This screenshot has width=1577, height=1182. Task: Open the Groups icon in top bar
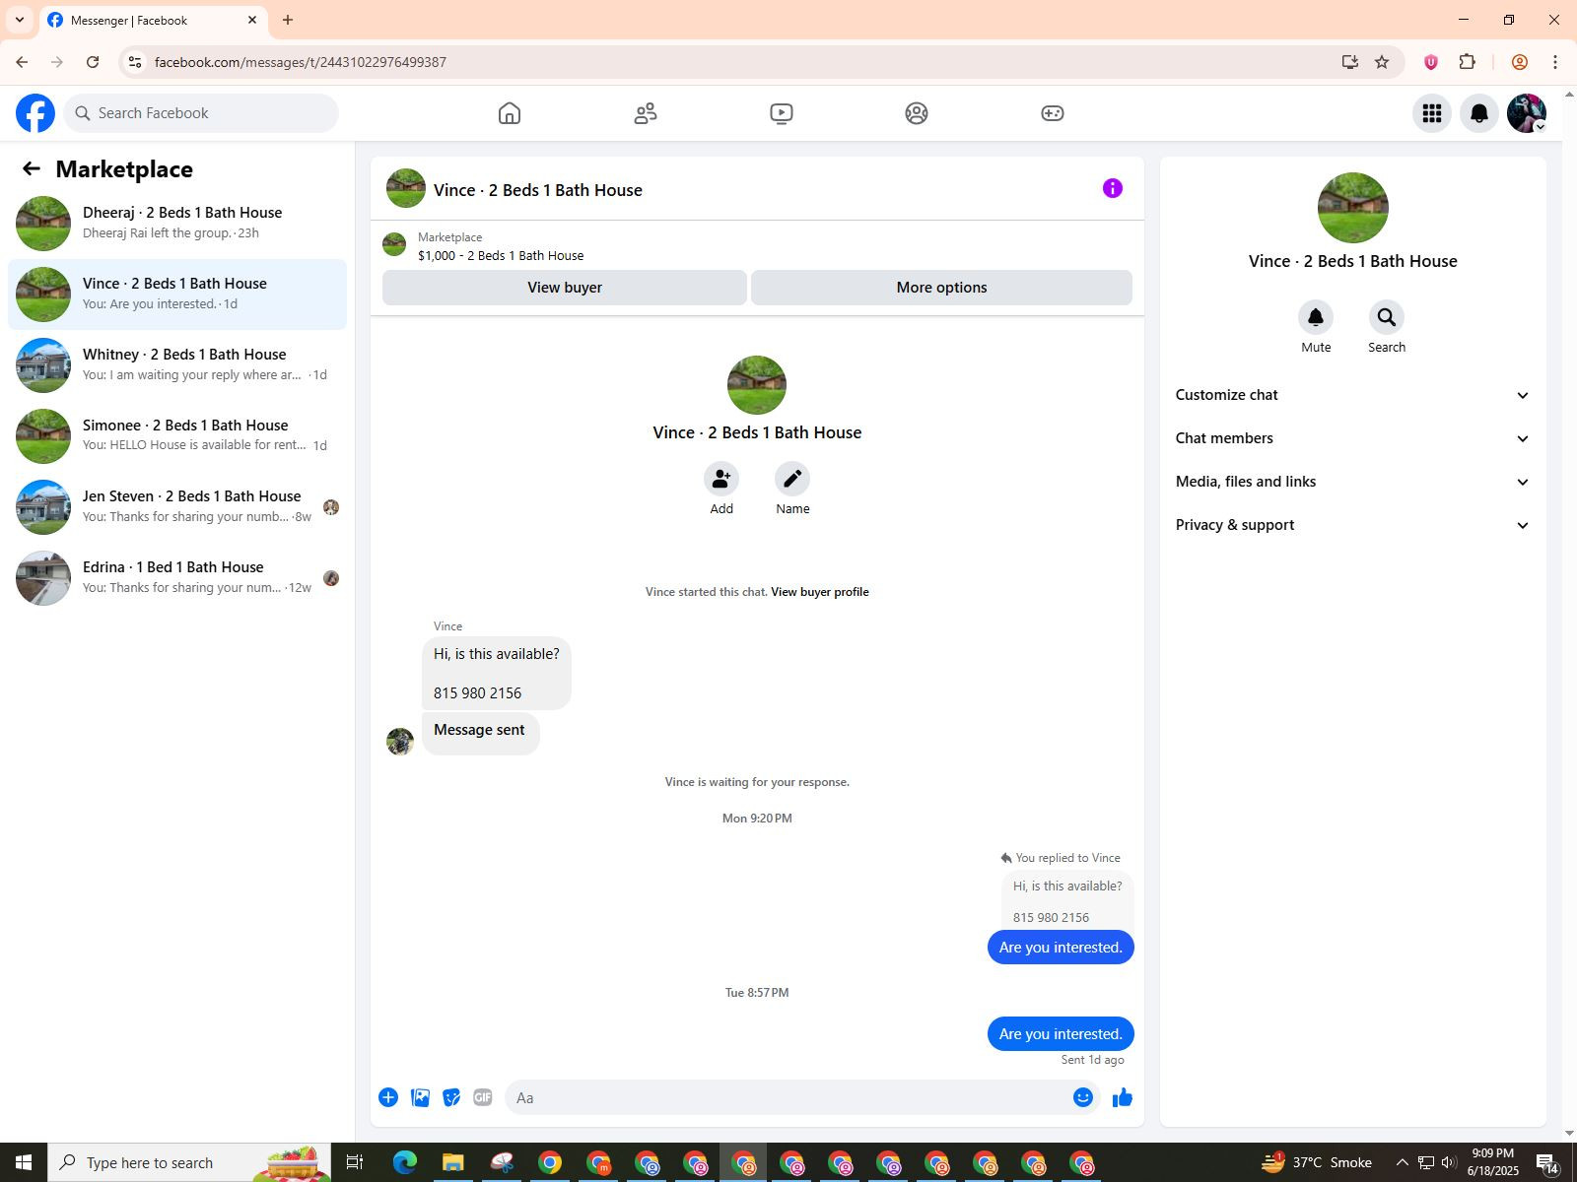click(917, 113)
